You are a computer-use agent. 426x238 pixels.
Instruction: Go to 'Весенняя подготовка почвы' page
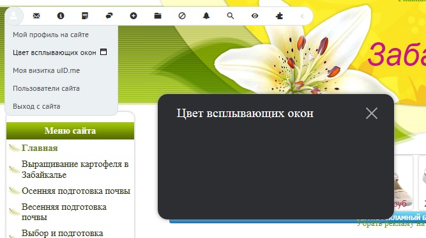coord(64,212)
